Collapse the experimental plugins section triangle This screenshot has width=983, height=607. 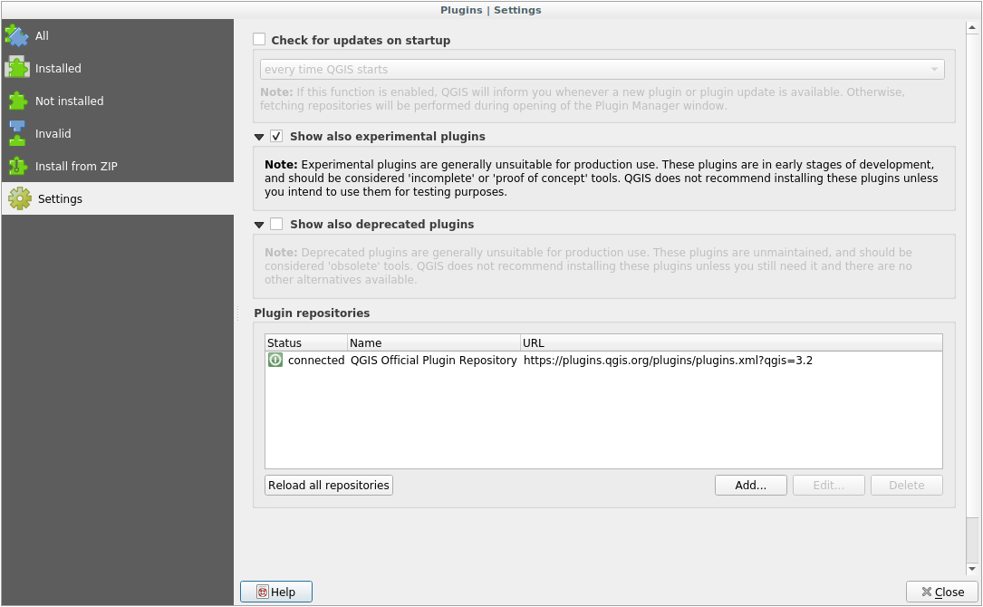click(259, 136)
